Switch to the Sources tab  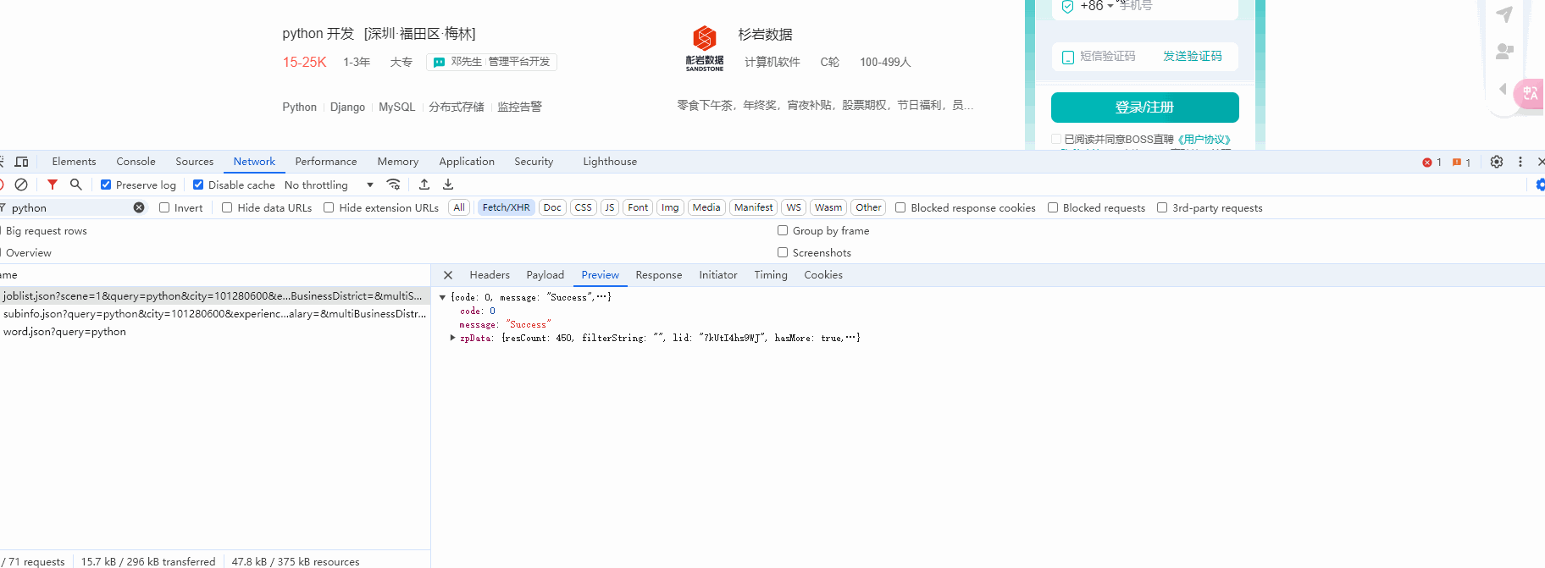point(195,162)
